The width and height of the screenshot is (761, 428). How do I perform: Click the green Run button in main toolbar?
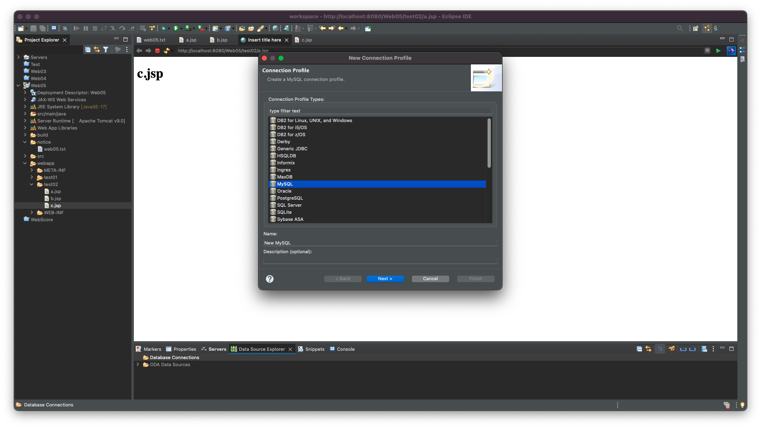pyautogui.click(x=176, y=28)
